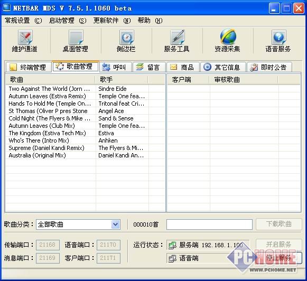Click artist Tritonal feat Cri... cell
The width and height of the screenshot is (307, 281).
click(122, 104)
